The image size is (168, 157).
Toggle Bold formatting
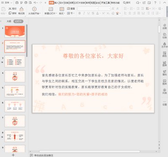coord(79,13)
